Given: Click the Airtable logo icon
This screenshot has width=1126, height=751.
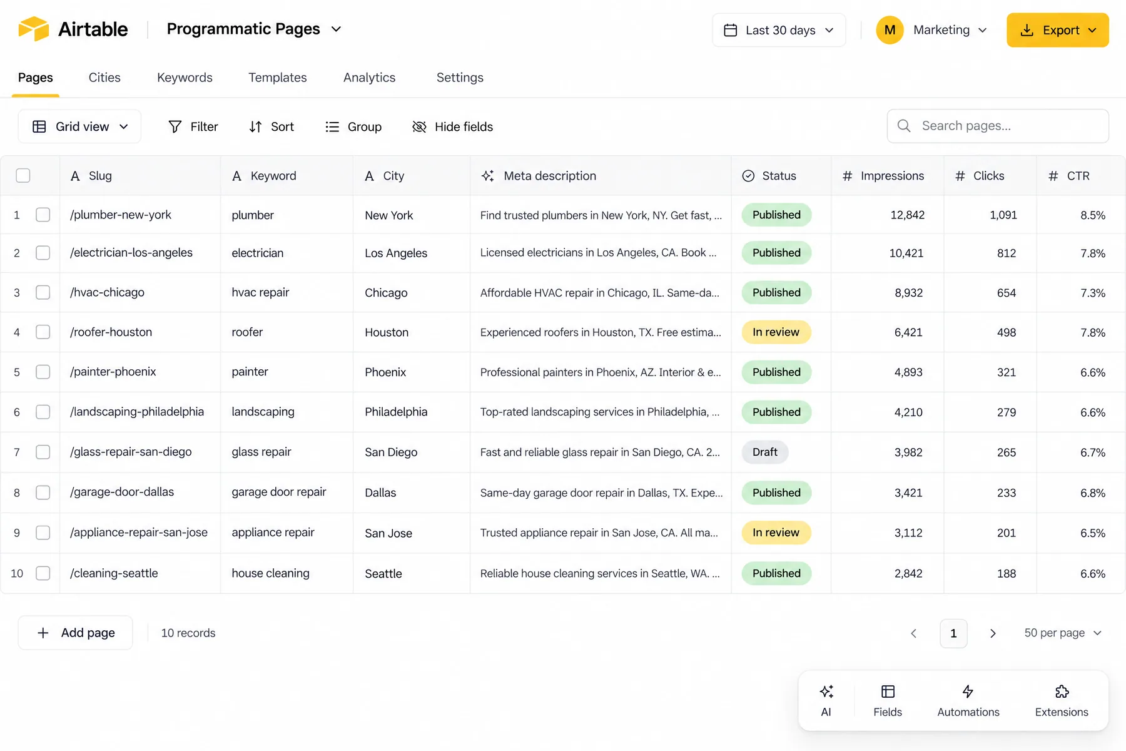Looking at the screenshot, I should (x=33, y=29).
